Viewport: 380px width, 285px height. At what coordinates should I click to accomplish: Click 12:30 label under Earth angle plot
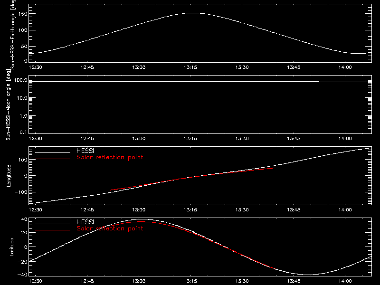35,67
